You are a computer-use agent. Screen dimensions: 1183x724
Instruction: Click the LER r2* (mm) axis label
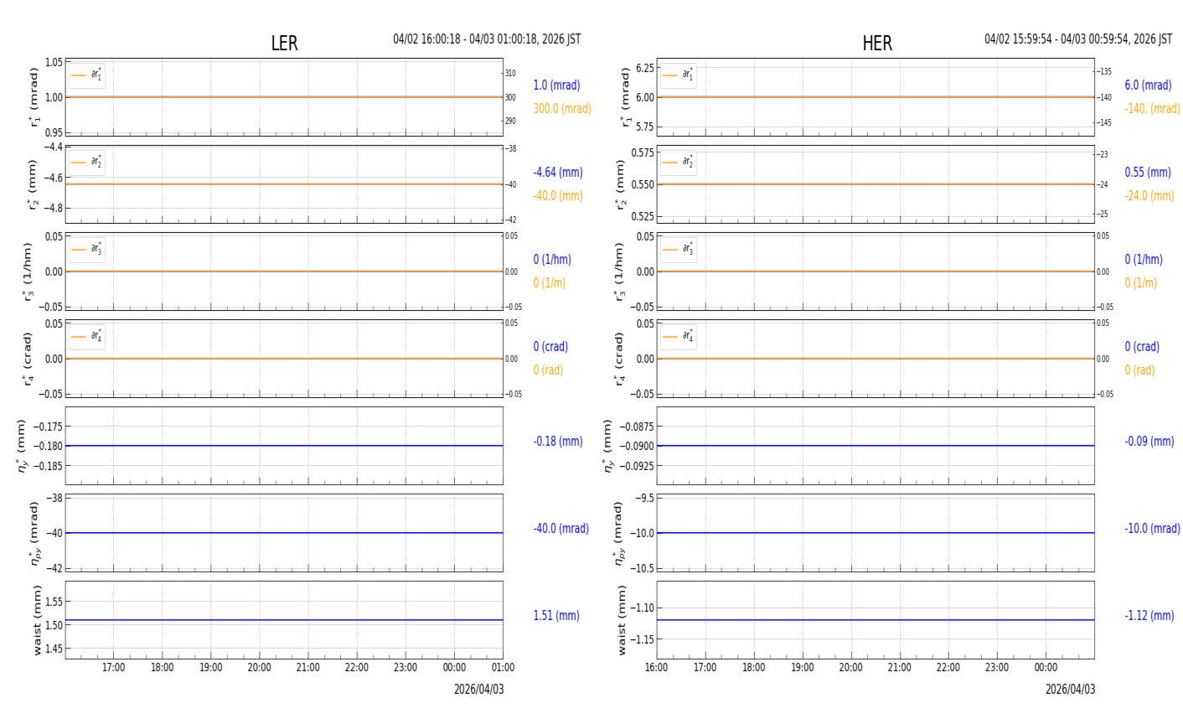32,184
